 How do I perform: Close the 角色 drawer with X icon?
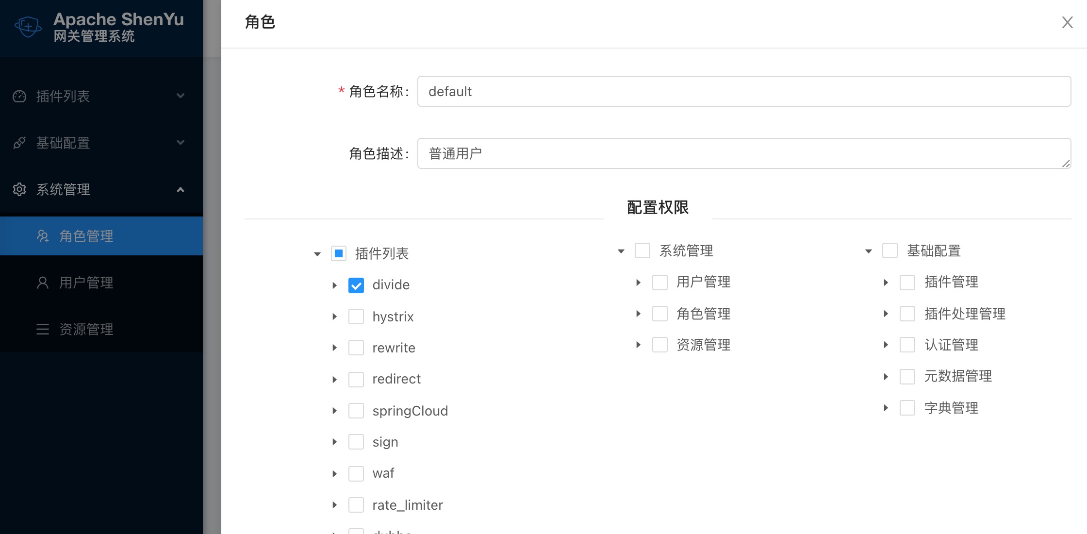click(x=1067, y=22)
